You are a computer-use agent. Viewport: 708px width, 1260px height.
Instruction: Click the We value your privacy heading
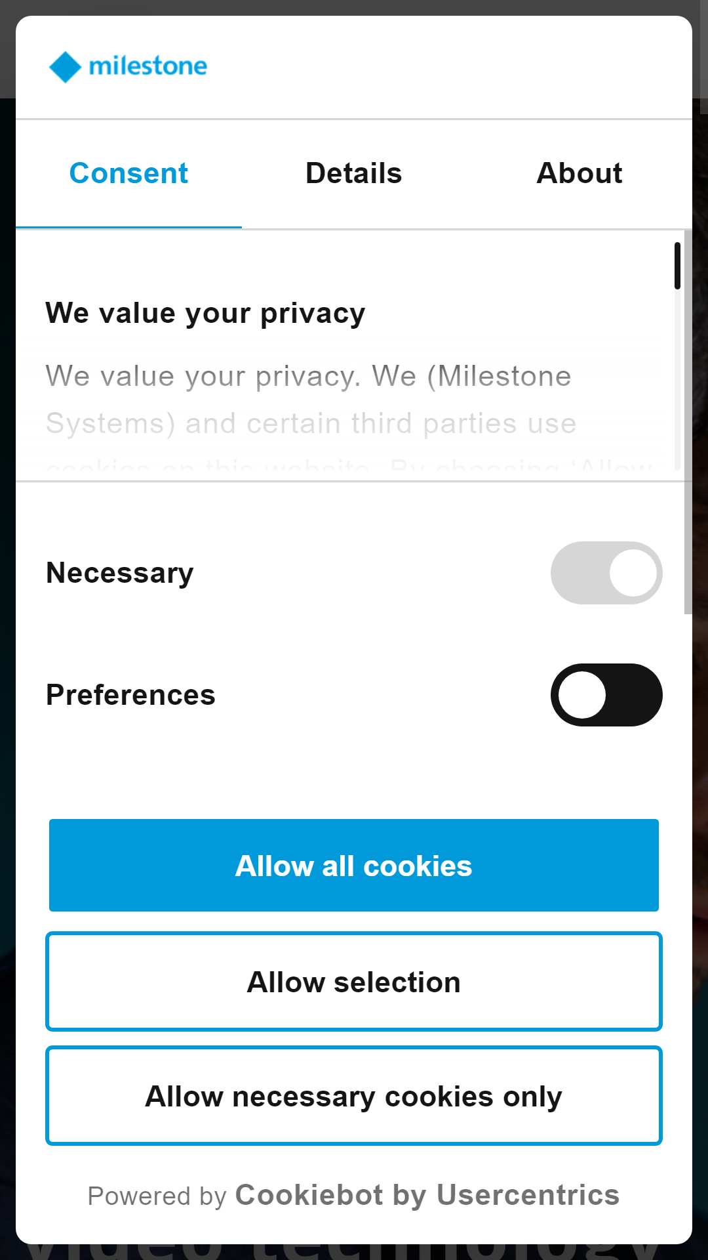(x=205, y=313)
